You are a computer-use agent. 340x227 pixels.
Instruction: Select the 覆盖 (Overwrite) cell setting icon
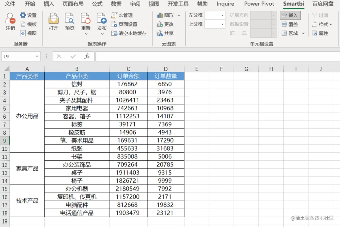[x=290, y=24]
